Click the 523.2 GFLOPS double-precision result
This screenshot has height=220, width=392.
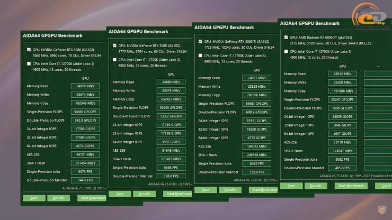[x=171, y=116]
